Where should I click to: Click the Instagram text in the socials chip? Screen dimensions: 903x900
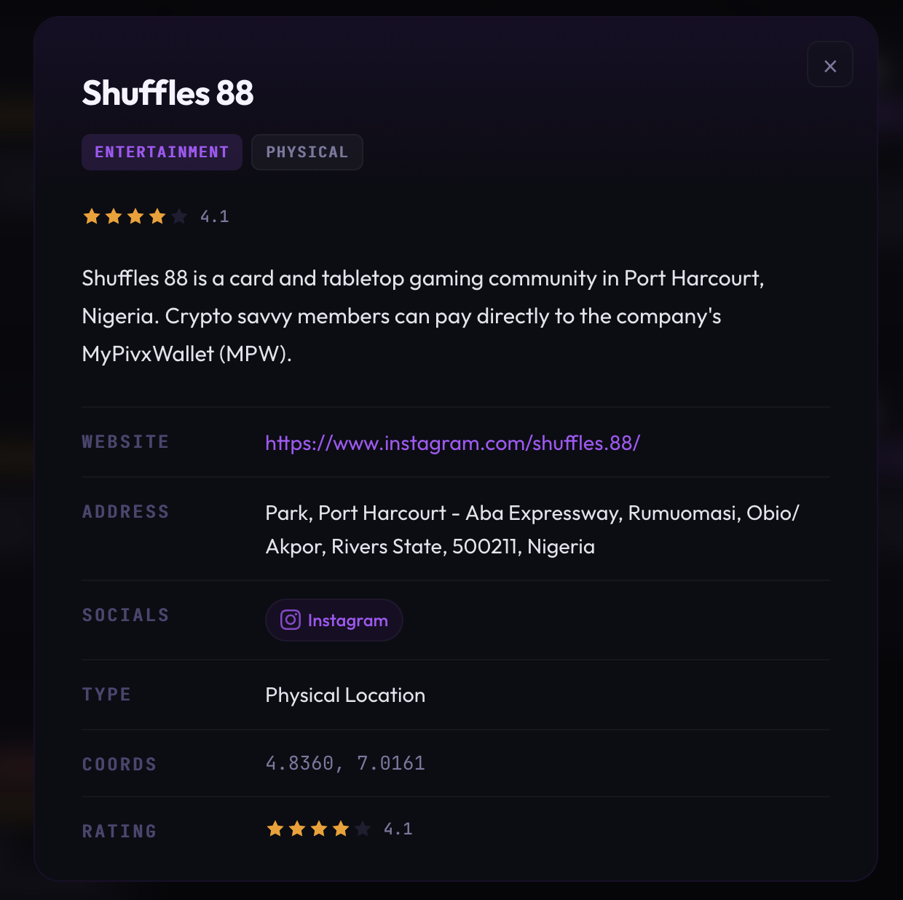(x=347, y=620)
